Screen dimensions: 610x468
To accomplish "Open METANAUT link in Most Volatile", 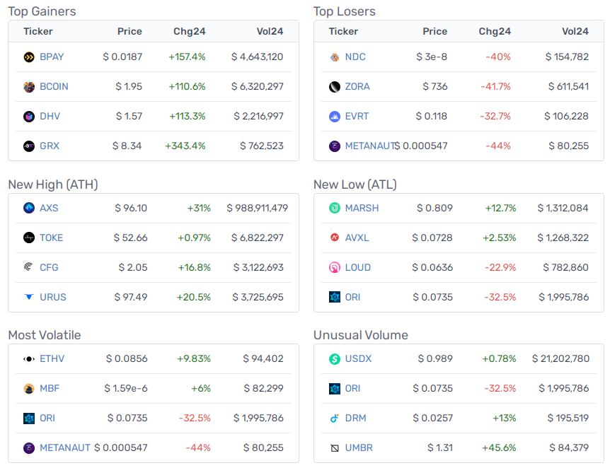I will point(65,447).
